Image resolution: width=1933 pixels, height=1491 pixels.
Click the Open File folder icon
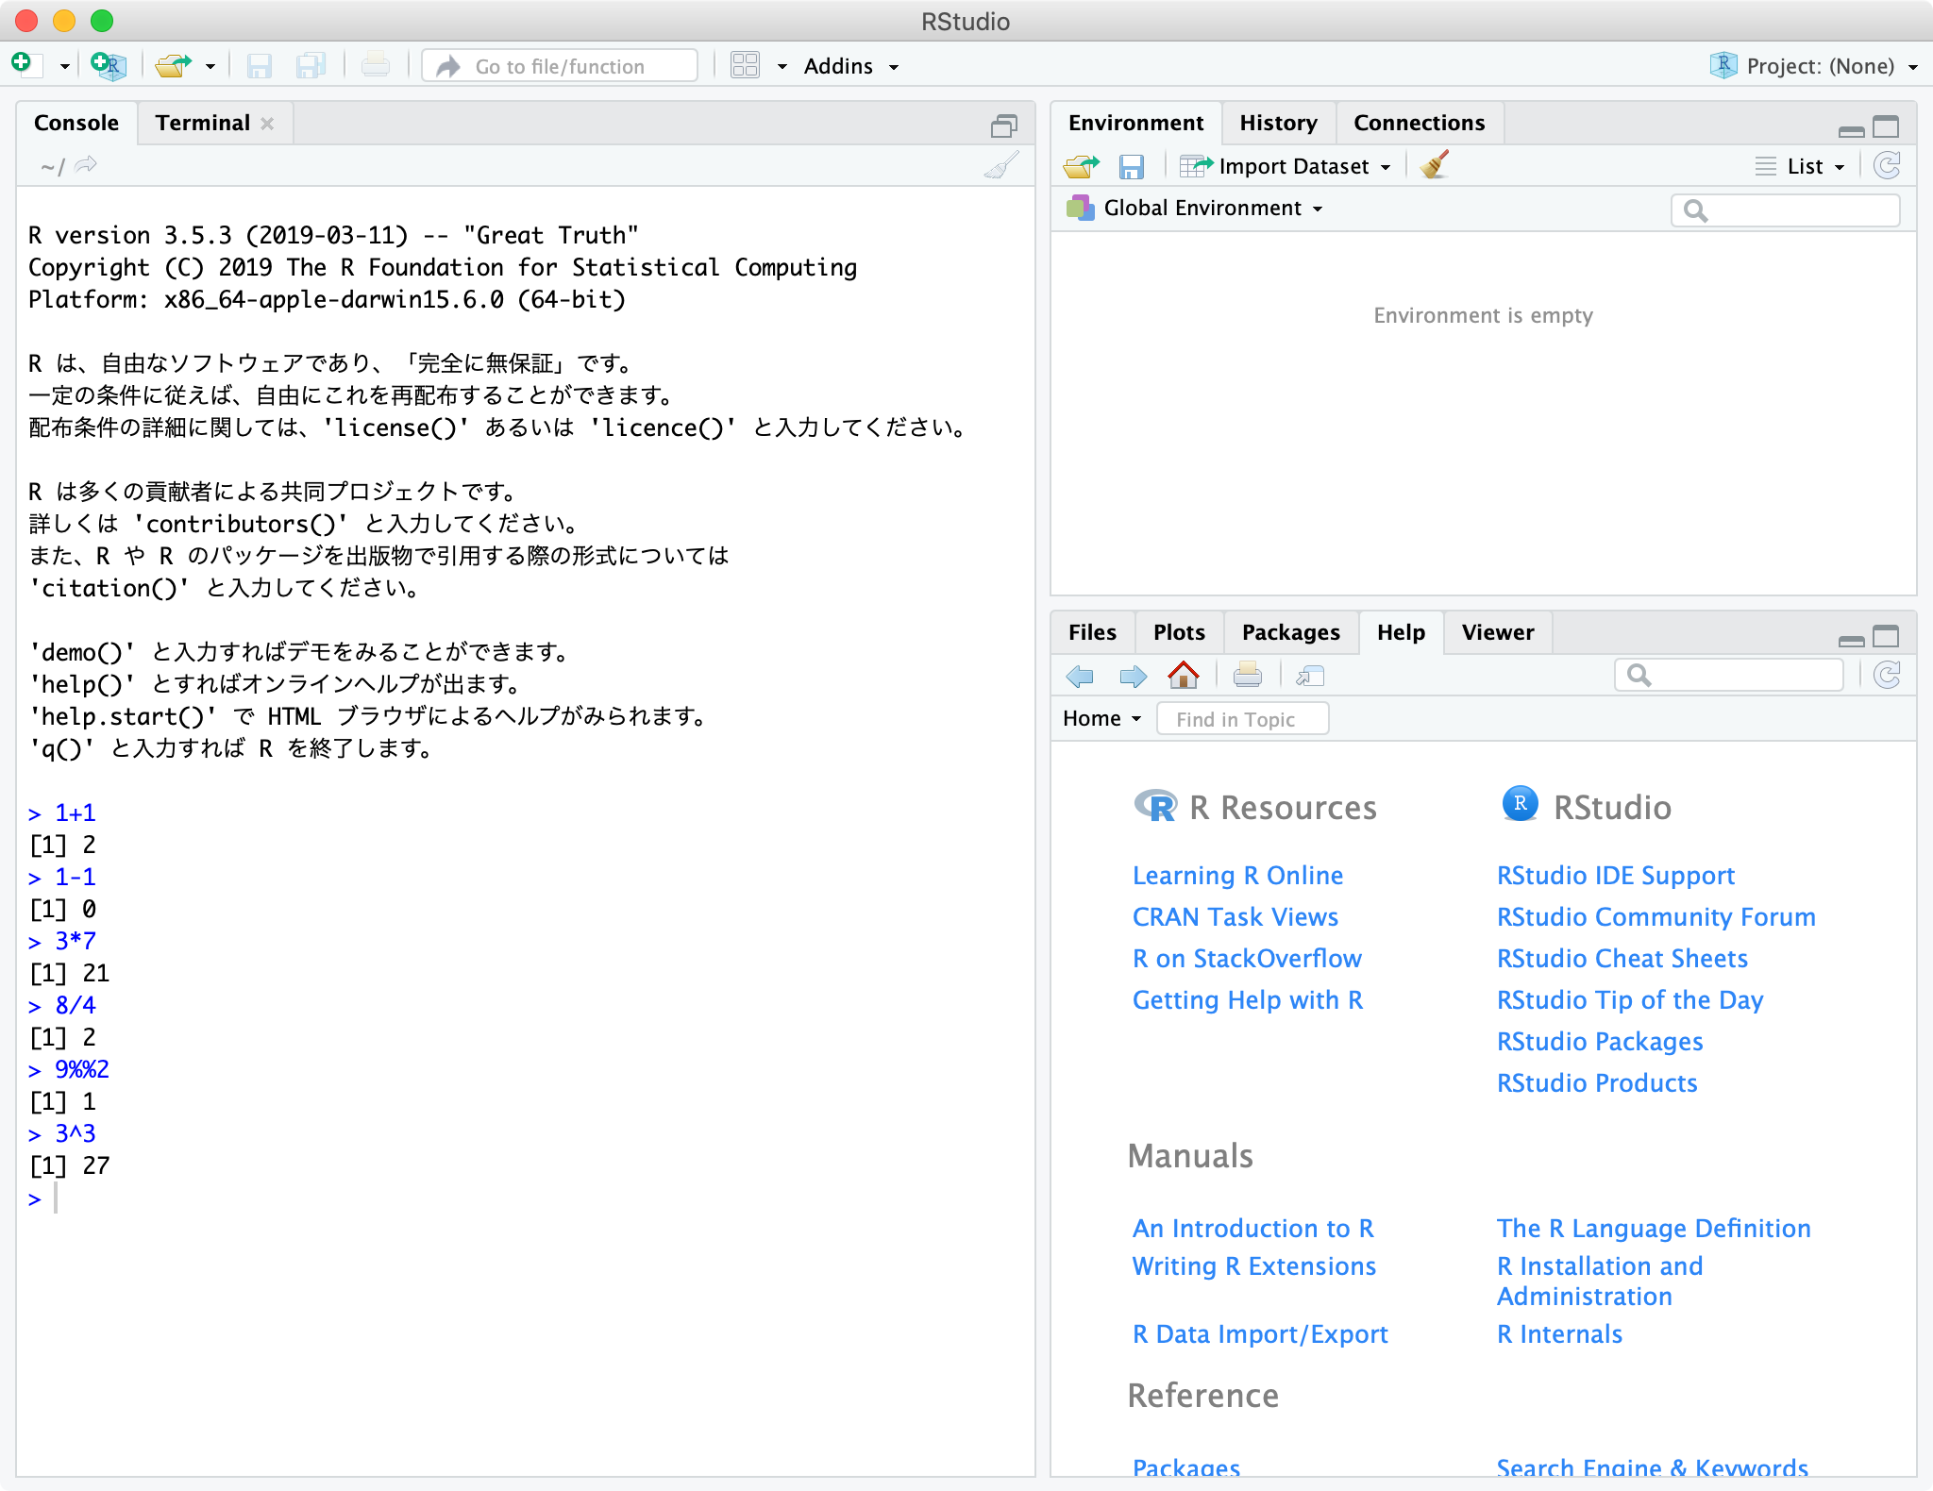point(174,65)
